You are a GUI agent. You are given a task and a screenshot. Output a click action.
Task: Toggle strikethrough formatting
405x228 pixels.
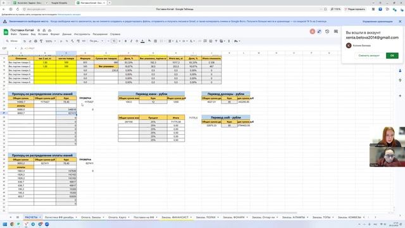[137, 41]
